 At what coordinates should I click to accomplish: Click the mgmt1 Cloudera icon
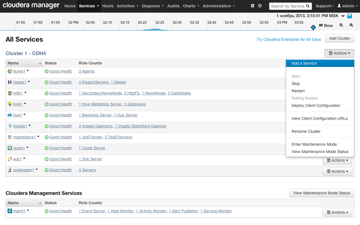click(10, 211)
